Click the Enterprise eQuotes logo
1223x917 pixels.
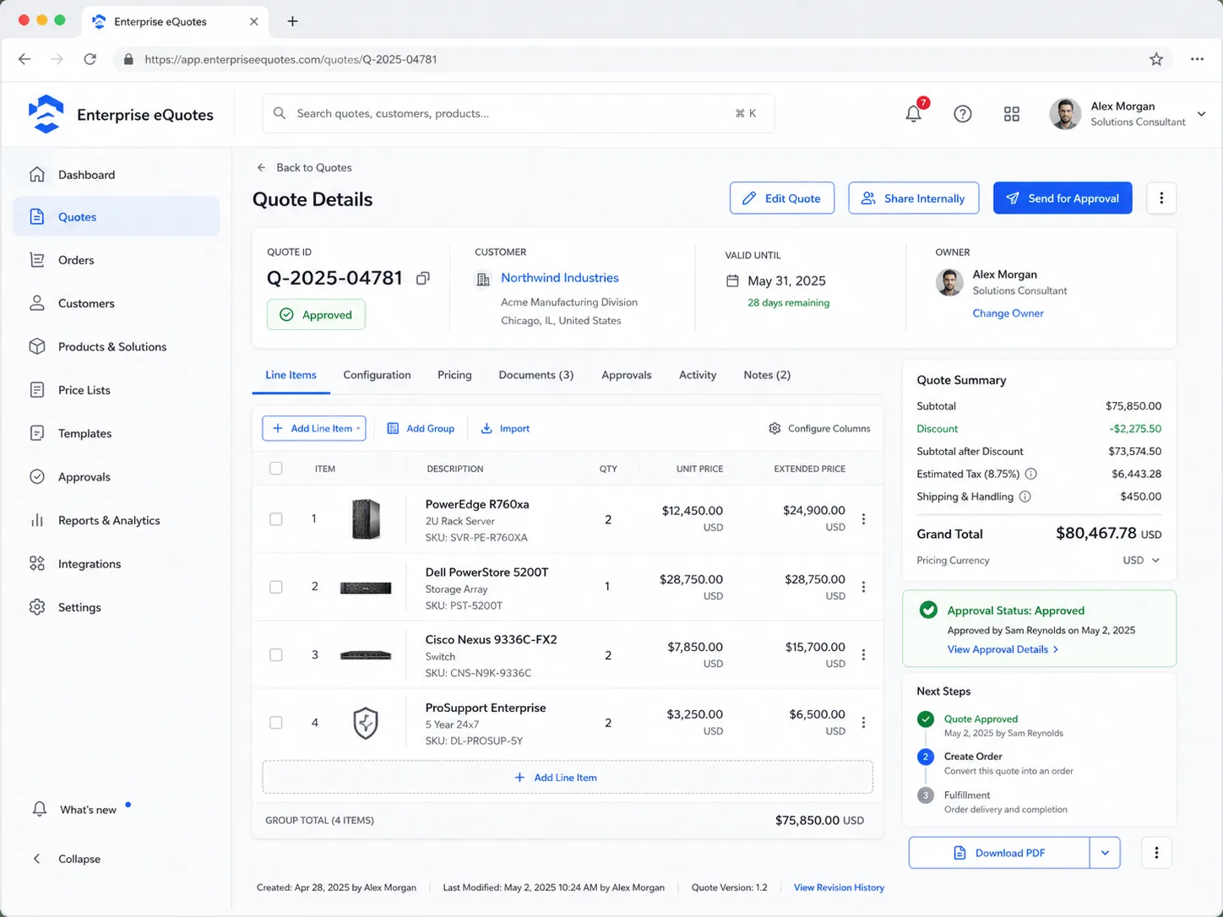click(x=46, y=114)
